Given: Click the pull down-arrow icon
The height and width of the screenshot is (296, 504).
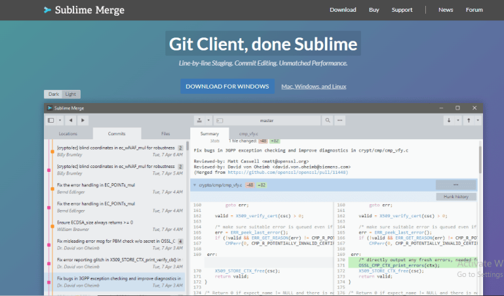Looking at the screenshot, I should coord(449,120).
